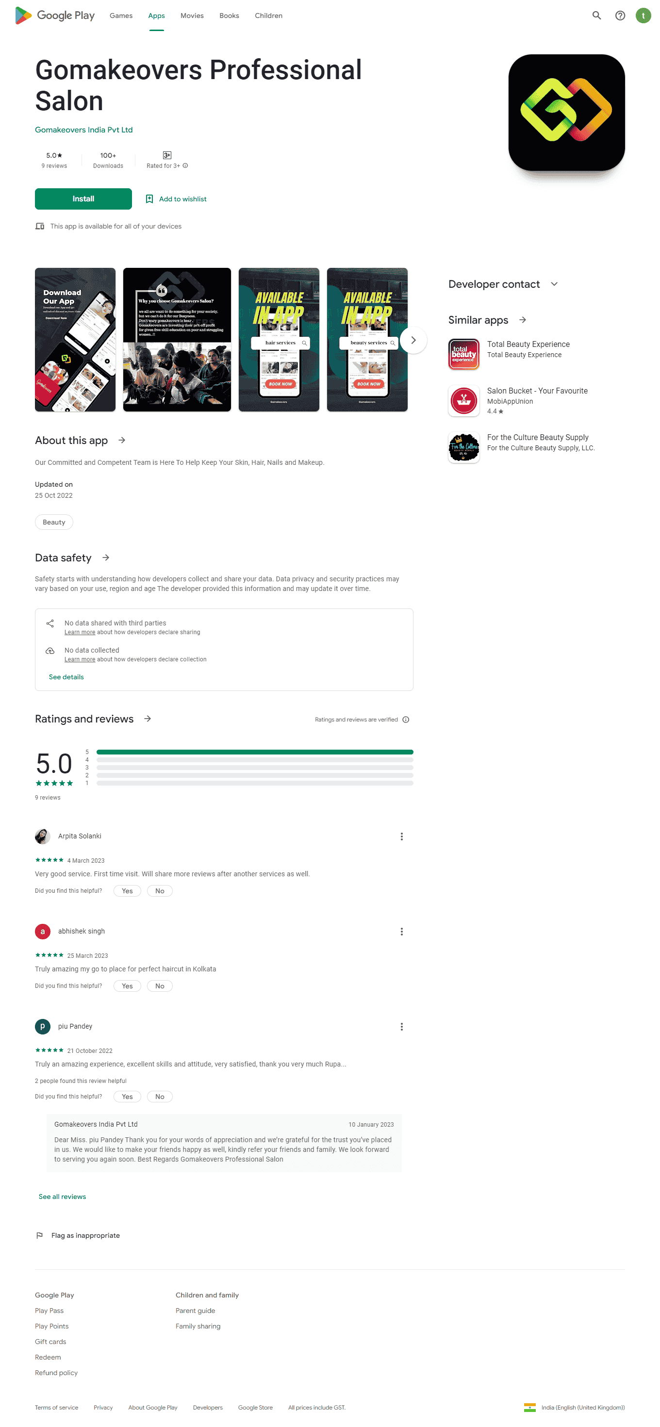Open the search magnifier icon
This screenshot has height=1427, width=660.
(596, 16)
